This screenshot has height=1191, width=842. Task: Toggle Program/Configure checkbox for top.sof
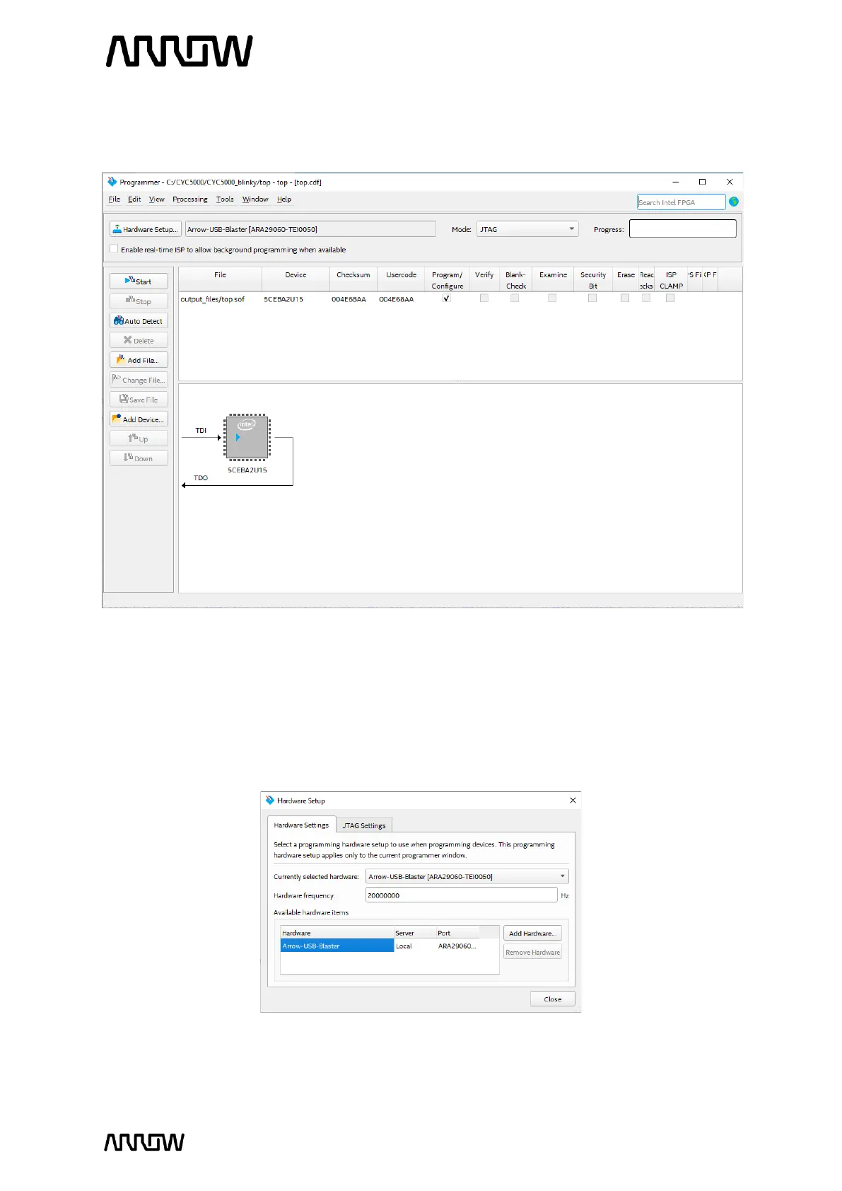point(446,298)
